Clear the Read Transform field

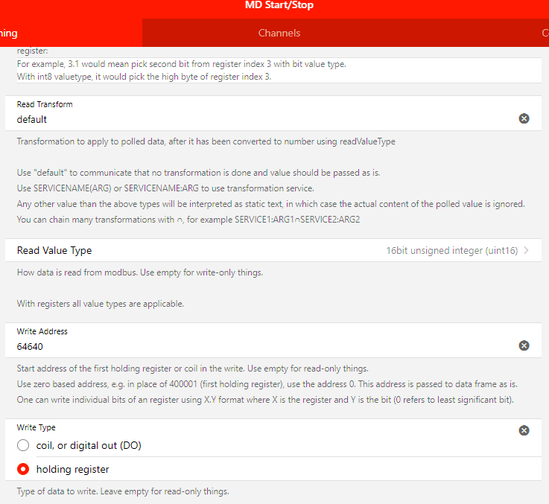(x=524, y=118)
